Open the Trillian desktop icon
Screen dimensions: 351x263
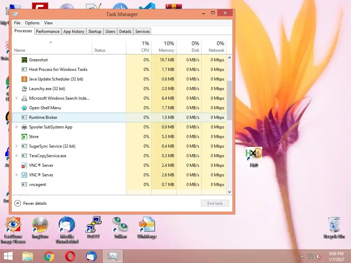(x=120, y=228)
